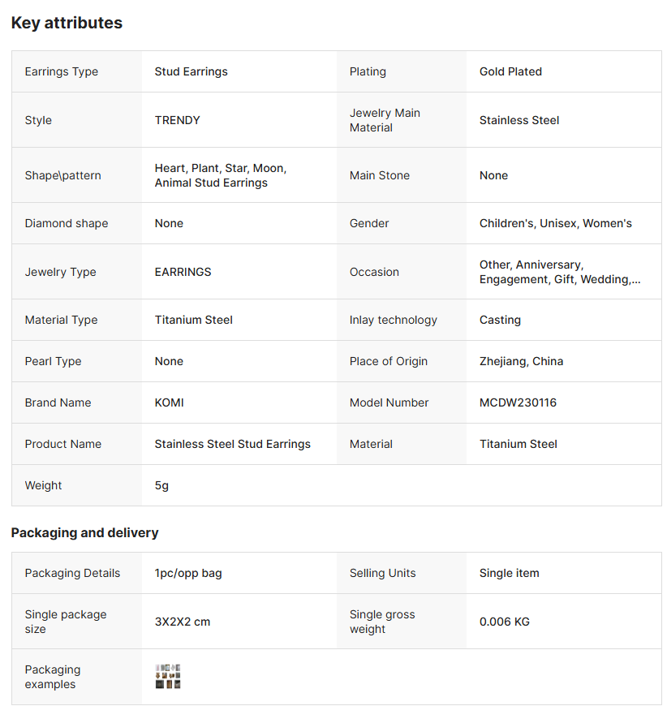
Task: Select the Stainless Steel Stud Earrings product name
Action: click(x=232, y=444)
